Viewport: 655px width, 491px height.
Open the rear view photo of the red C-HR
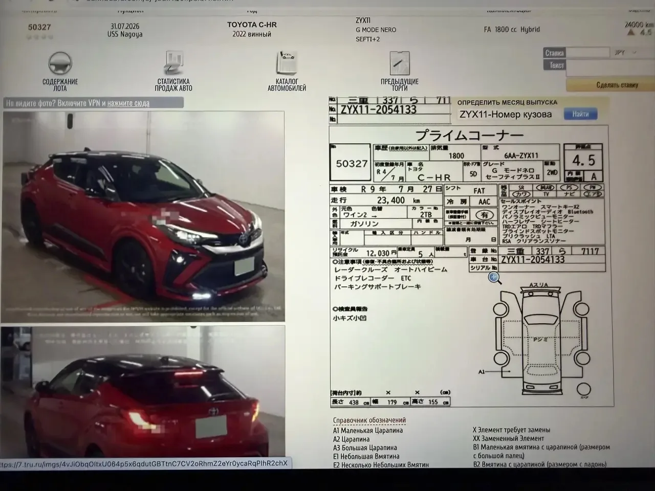[143, 392]
